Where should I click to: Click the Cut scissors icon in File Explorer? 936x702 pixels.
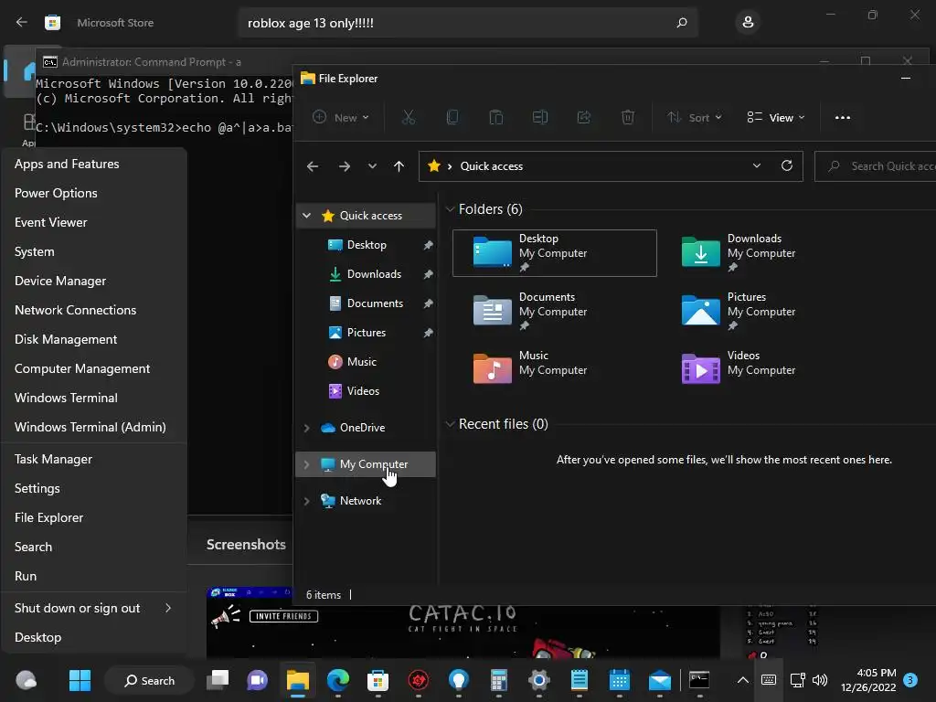(409, 118)
